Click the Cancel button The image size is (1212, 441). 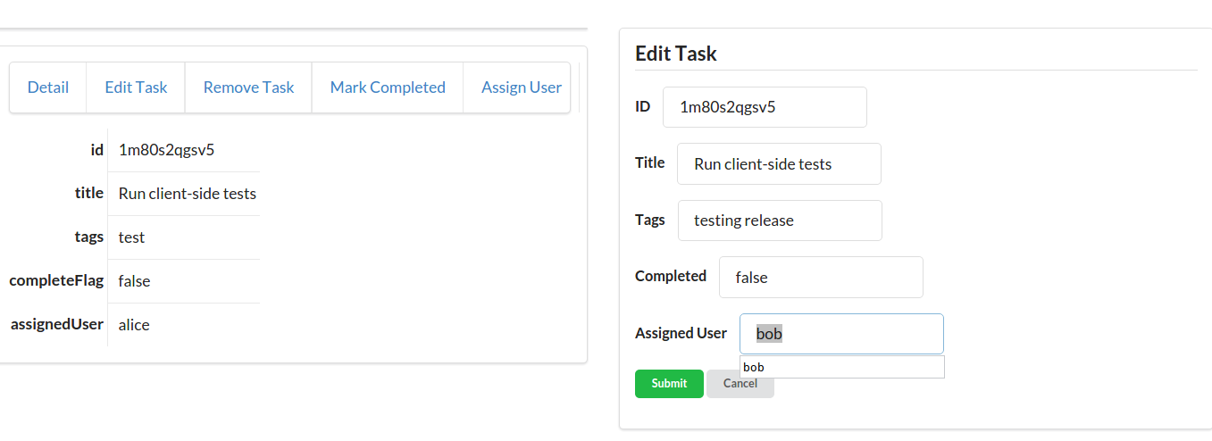[740, 384]
